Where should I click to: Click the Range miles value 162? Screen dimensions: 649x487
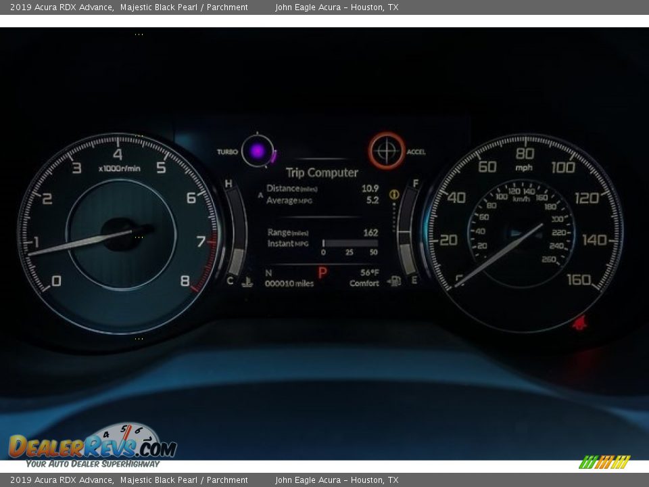point(370,233)
